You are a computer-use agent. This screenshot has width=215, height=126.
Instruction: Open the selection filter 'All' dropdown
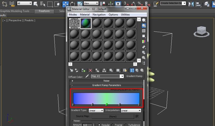pyautogui.click(x=24, y=3)
